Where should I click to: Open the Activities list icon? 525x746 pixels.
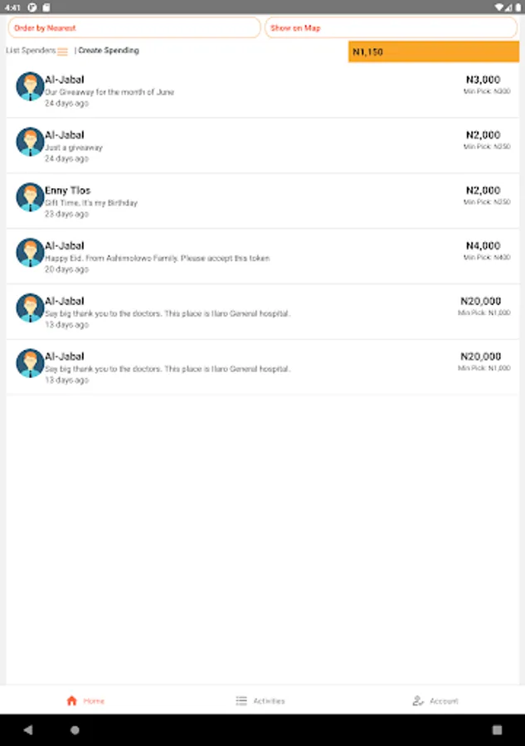point(241,700)
